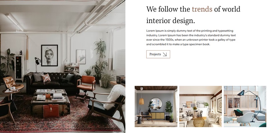Open the white sofa living room thumbnail

(x=201, y=106)
